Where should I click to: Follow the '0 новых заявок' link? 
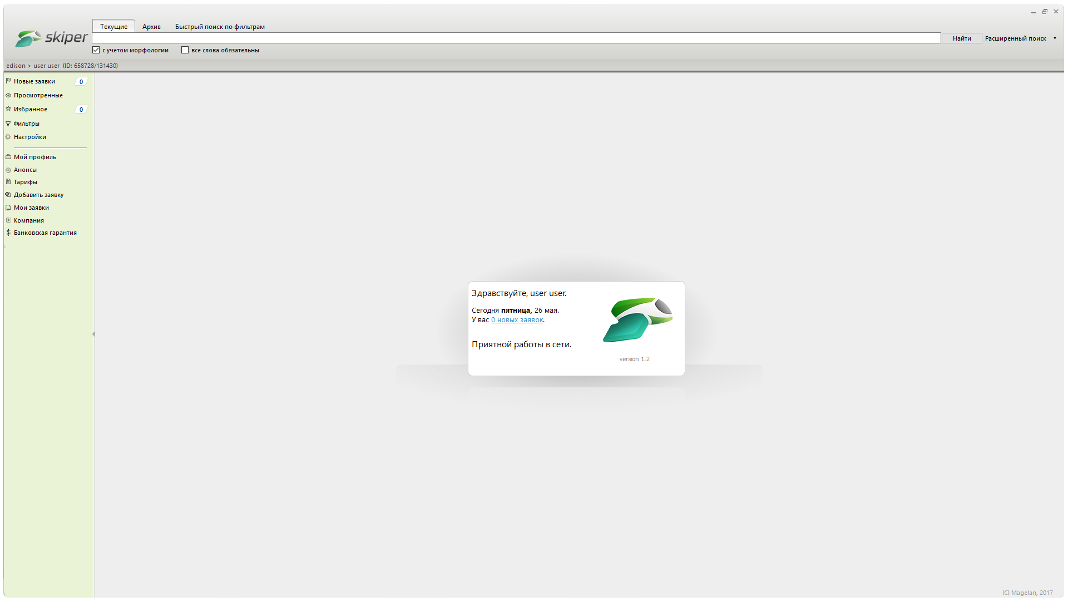[x=517, y=320]
